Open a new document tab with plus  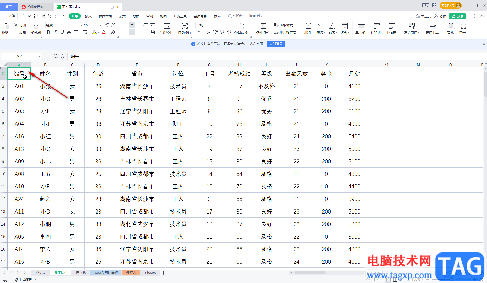coord(127,7)
